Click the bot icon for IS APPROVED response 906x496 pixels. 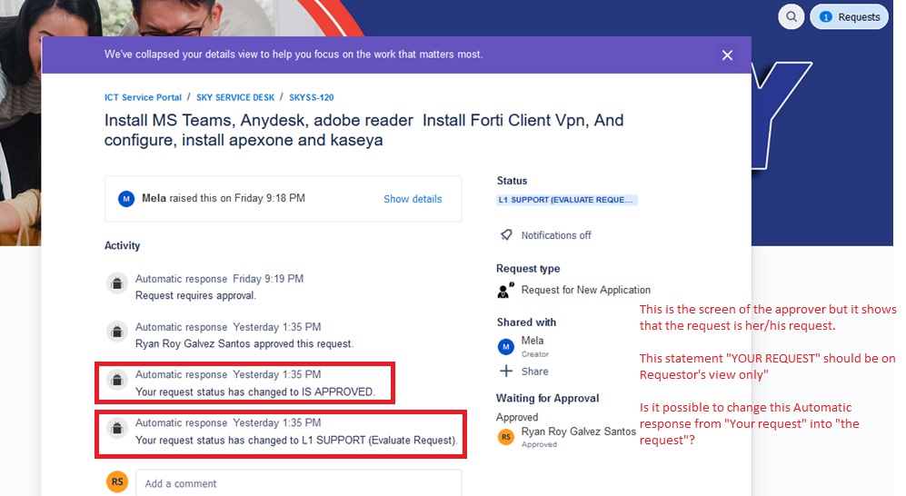117,380
